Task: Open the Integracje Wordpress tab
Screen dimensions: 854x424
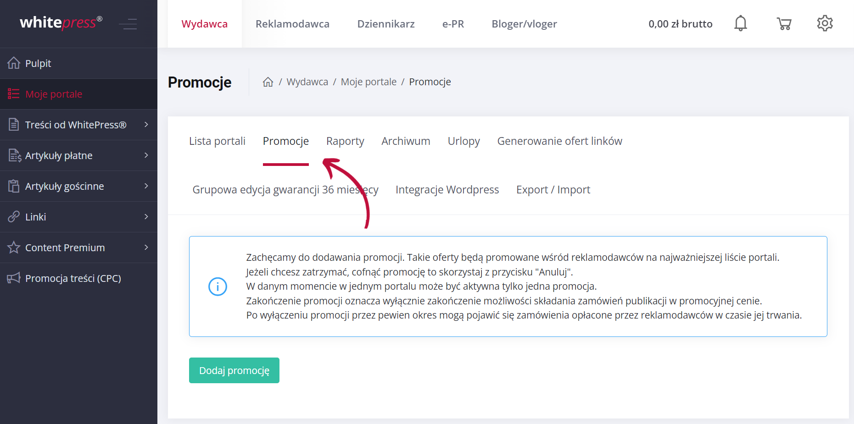Action: tap(447, 190)
